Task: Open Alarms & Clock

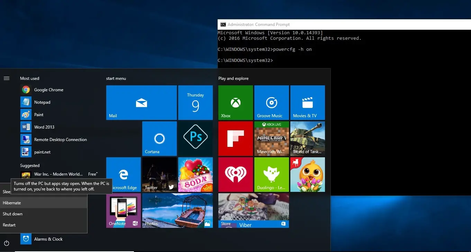Action: click(48, 239)
